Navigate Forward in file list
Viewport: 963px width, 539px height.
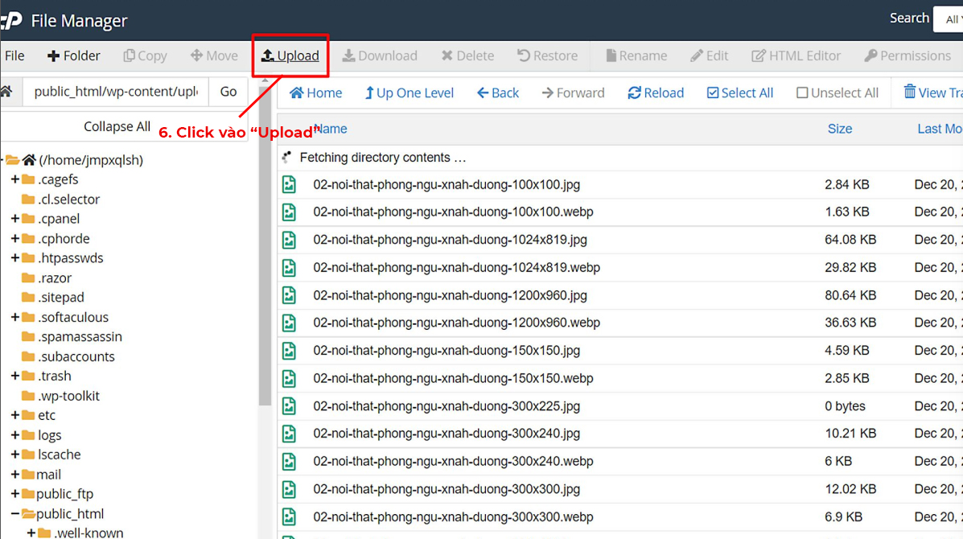573,93
